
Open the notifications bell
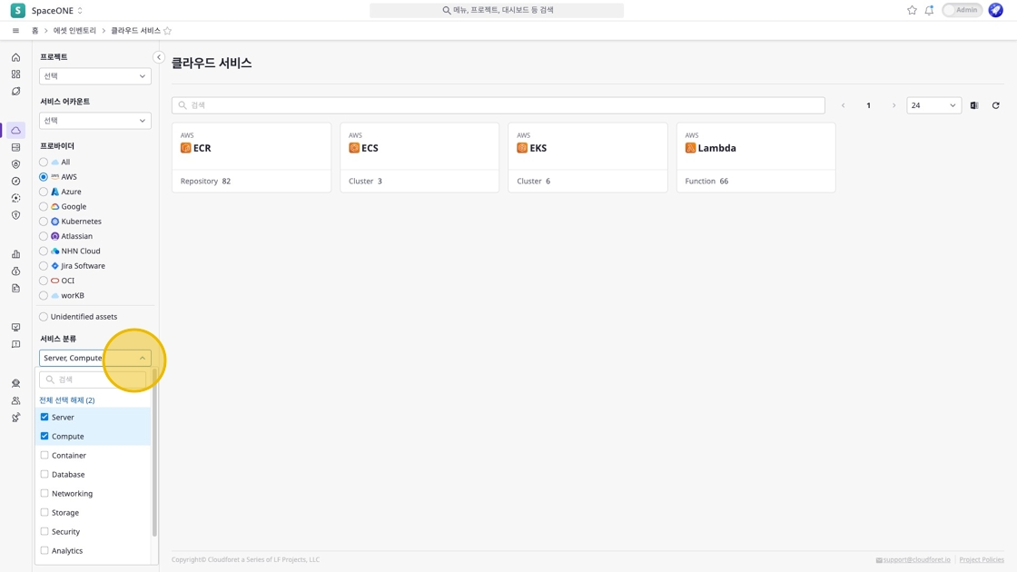929,10
